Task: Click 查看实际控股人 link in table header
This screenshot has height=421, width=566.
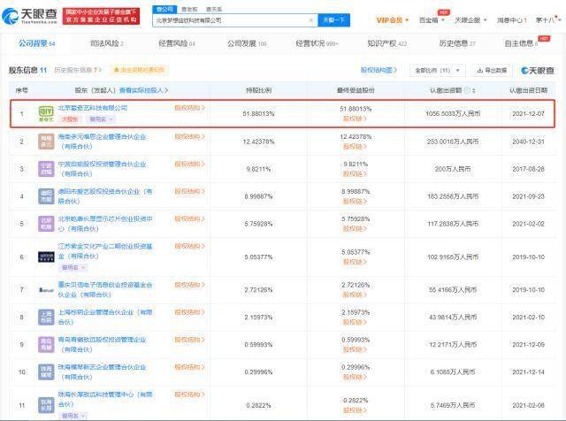Action: coord(143,90)
